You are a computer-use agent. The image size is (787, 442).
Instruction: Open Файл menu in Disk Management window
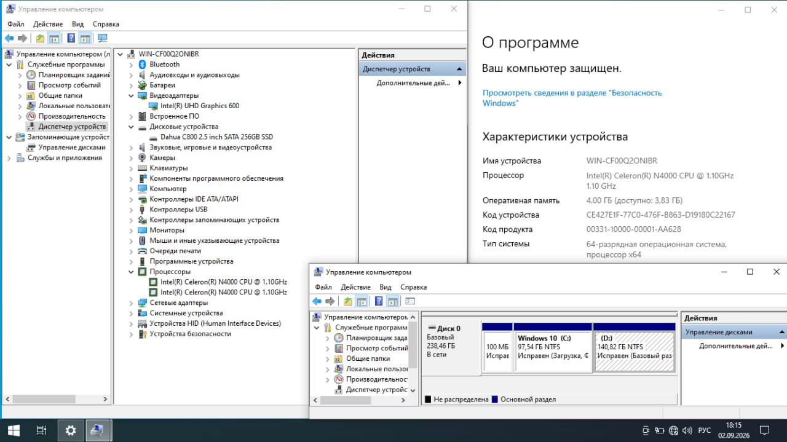[323, 287]
